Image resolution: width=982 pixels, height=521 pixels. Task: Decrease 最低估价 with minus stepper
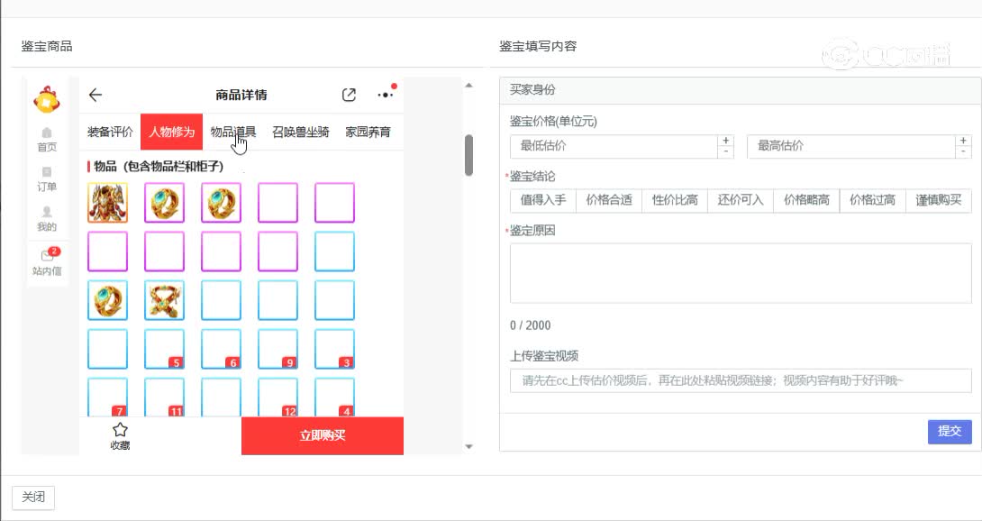726,151
